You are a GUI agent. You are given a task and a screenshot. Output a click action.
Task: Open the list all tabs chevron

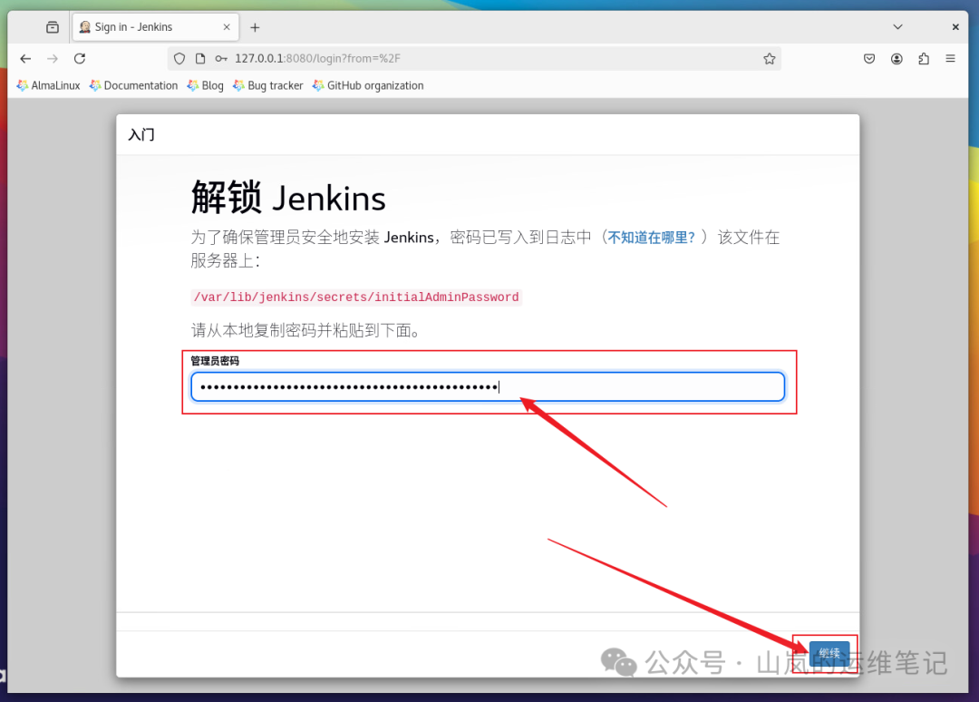(x=897, y=26)
